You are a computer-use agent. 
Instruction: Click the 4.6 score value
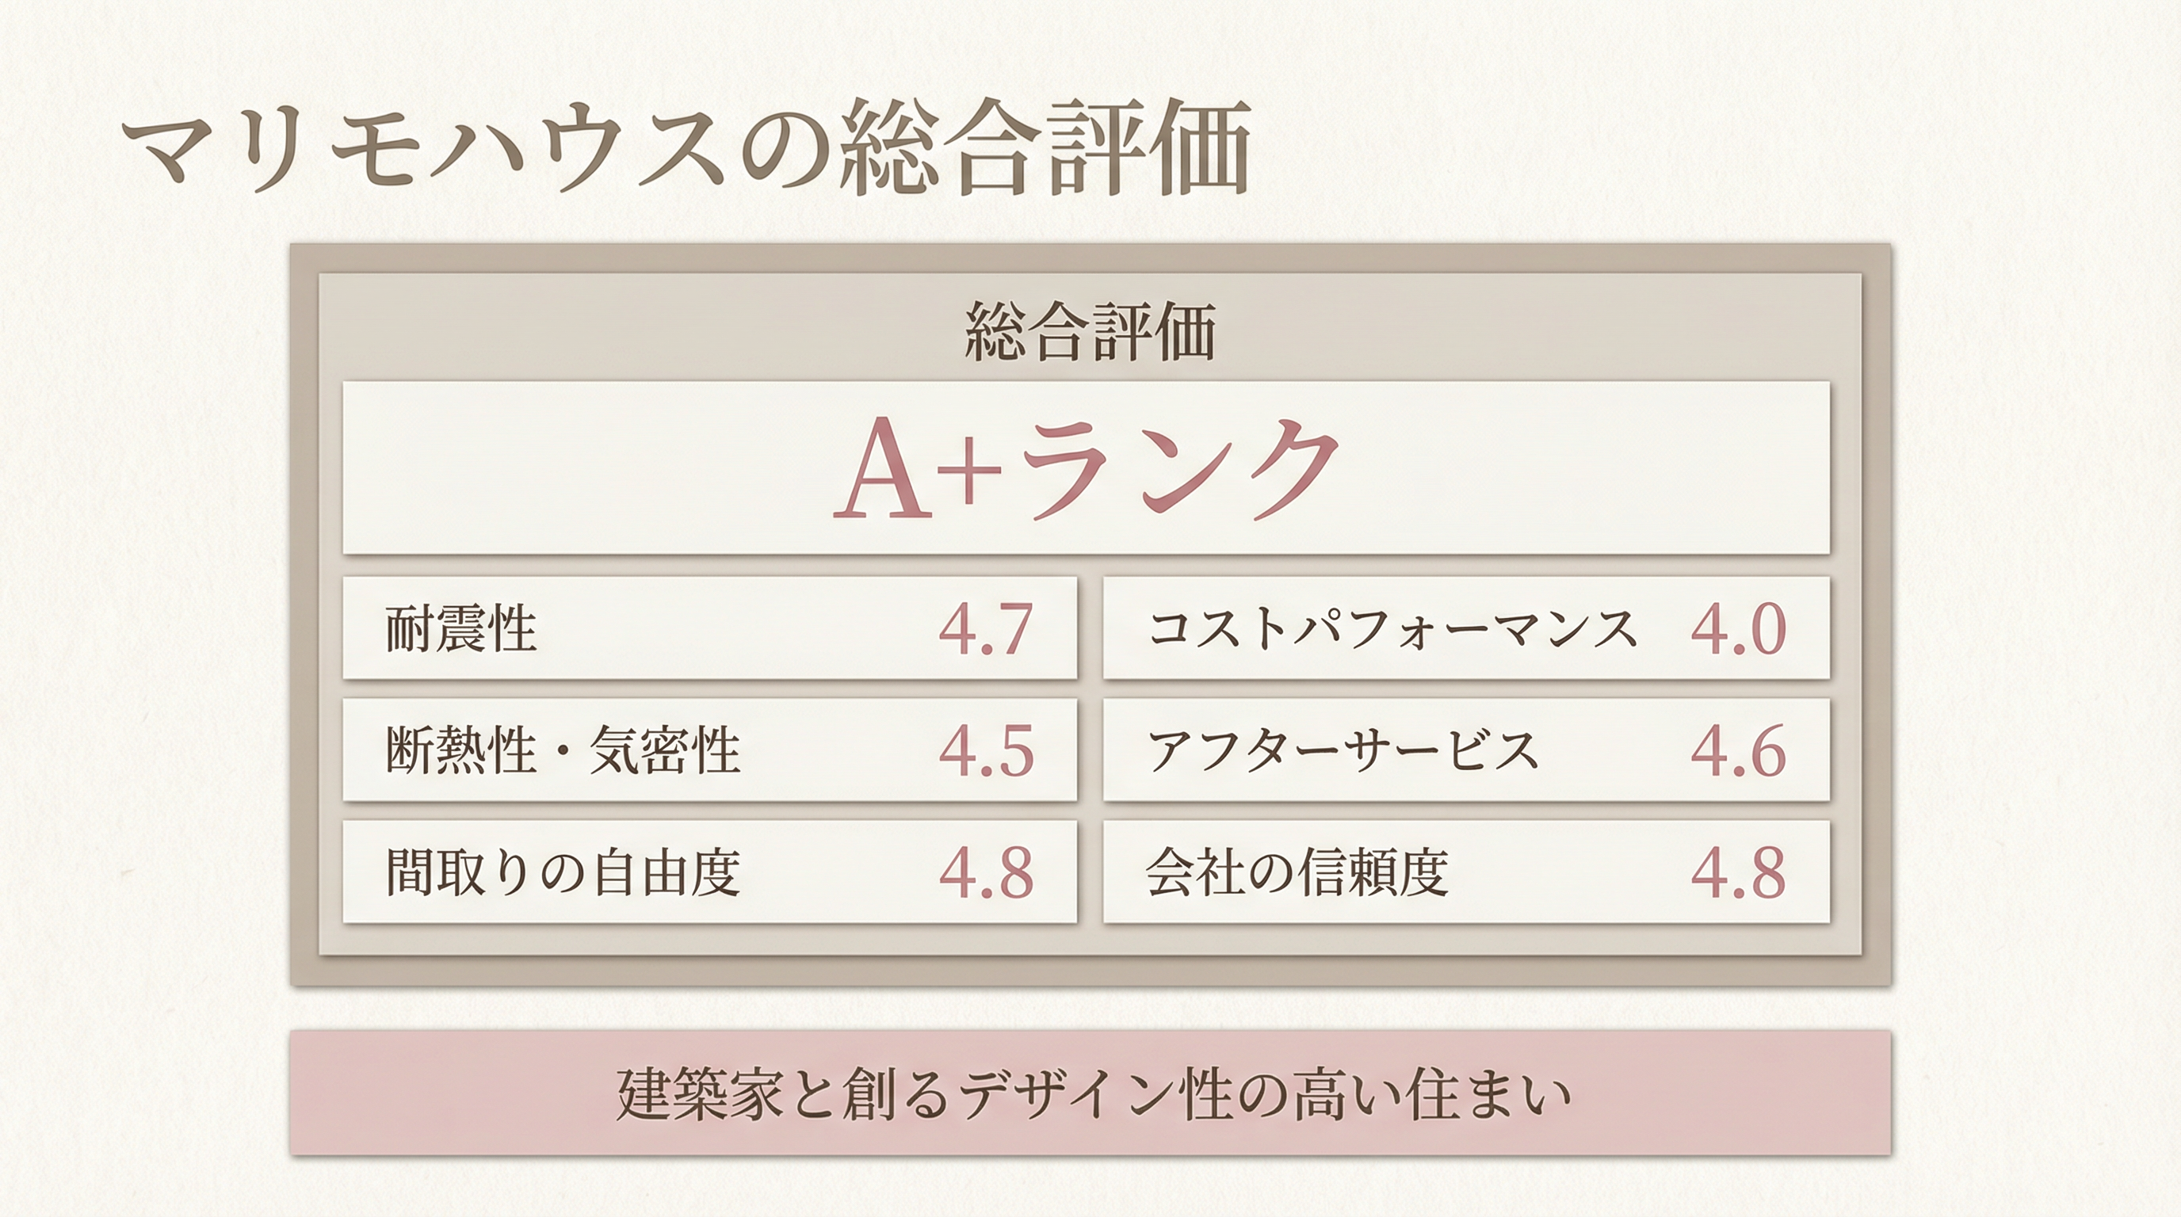[1738, 750]
